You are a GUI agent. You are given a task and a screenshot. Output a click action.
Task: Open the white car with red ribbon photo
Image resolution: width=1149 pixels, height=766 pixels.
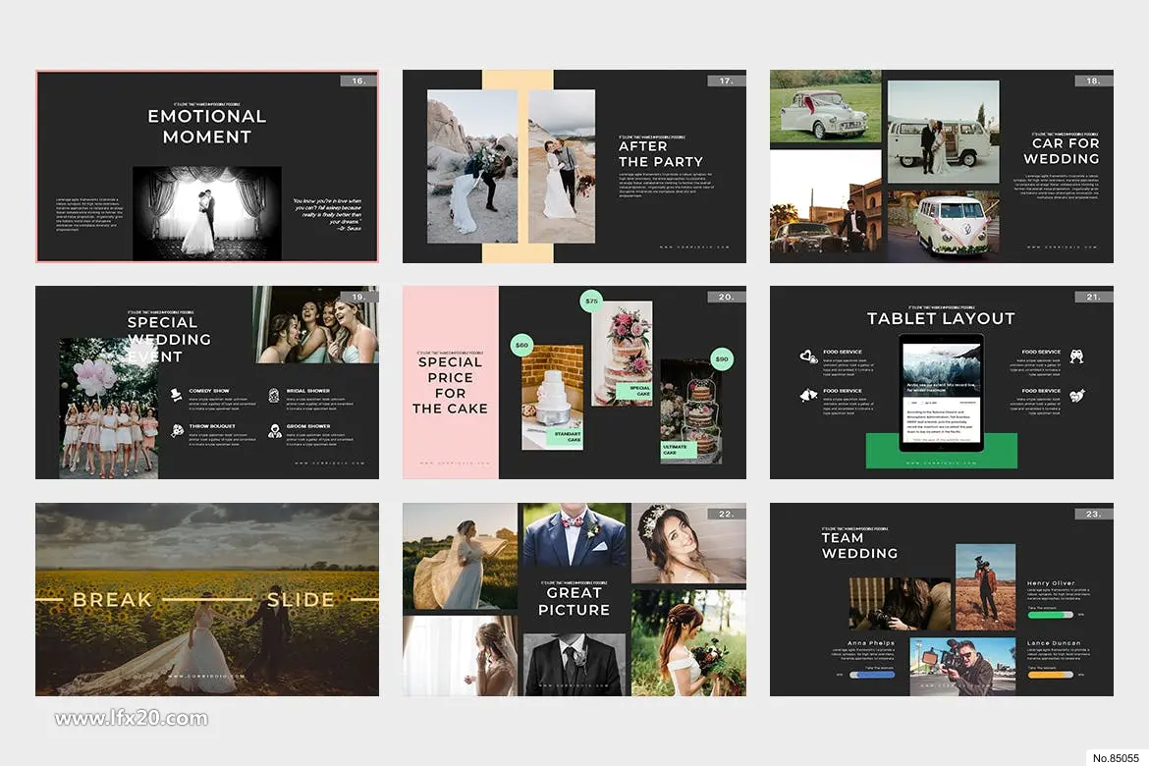click(825, 106)
